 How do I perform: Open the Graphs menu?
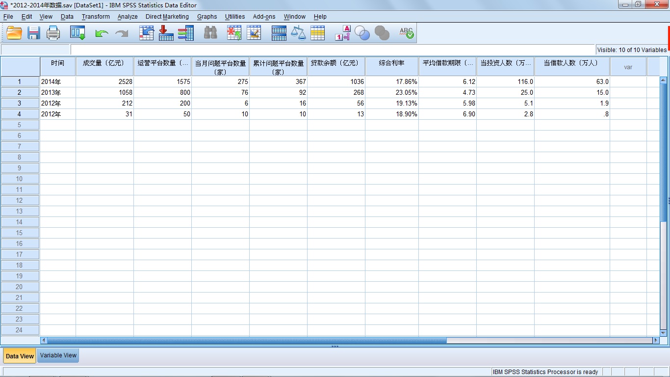tap(207, 17)
